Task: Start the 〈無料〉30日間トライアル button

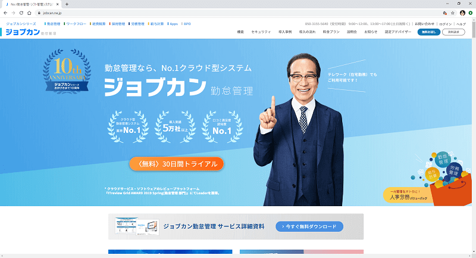Action: (176, 164)
